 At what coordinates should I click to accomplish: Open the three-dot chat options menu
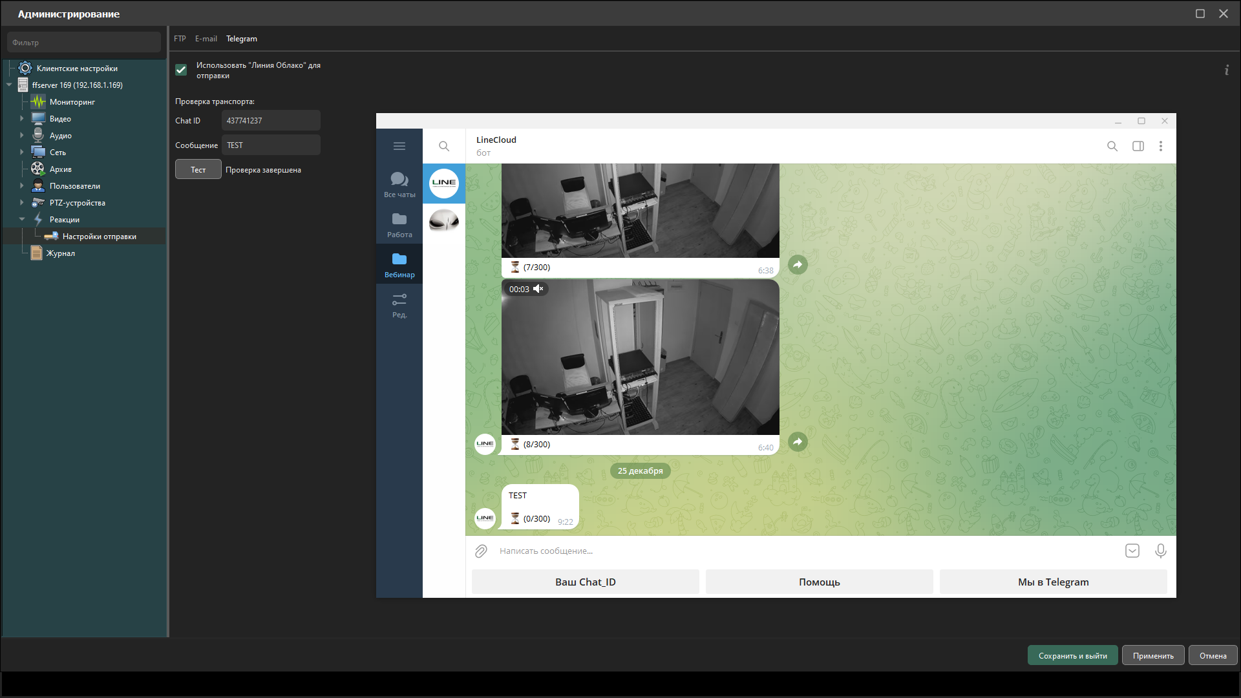click(x=1161, y=146)
